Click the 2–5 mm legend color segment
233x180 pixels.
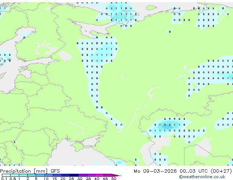(32, 175)
